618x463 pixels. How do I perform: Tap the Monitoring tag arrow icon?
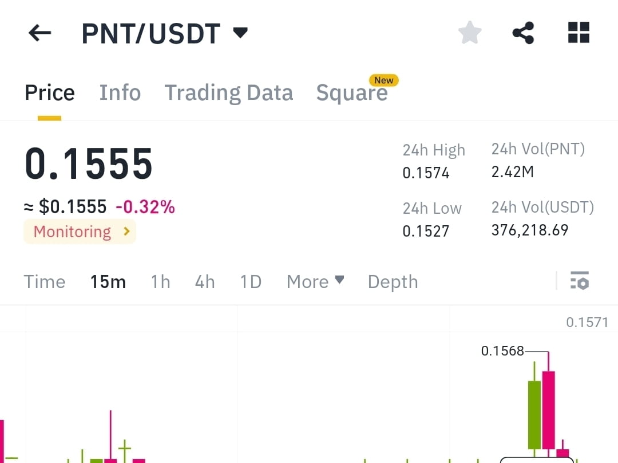(126, 231)
